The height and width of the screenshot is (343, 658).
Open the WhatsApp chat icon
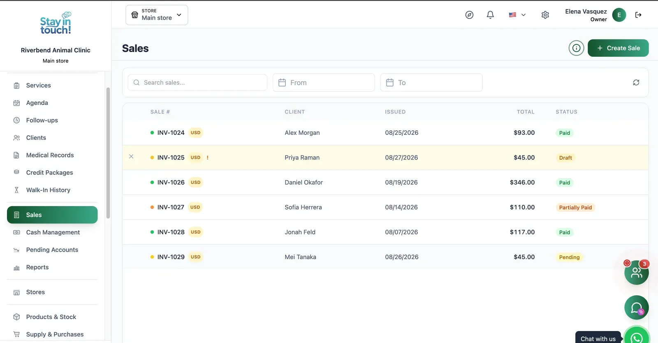pos(637,337)
